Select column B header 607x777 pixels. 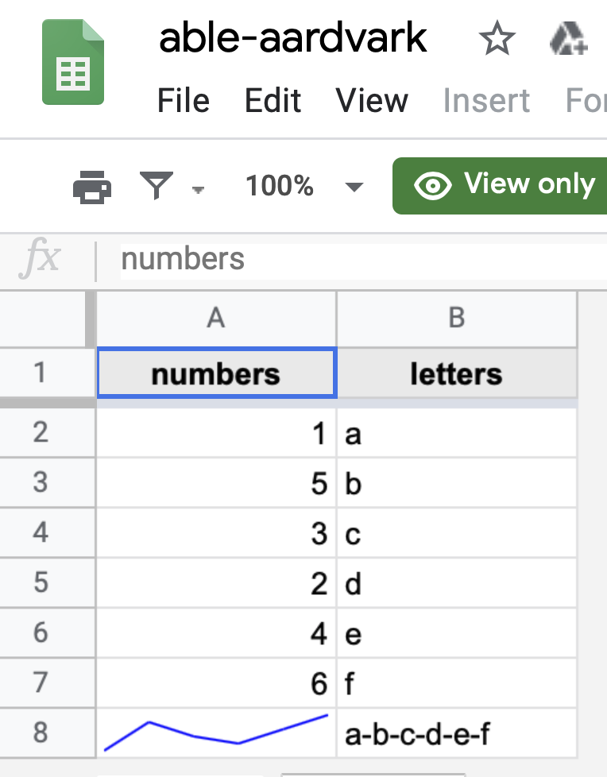pyautogui.click(x=456, y=318)
